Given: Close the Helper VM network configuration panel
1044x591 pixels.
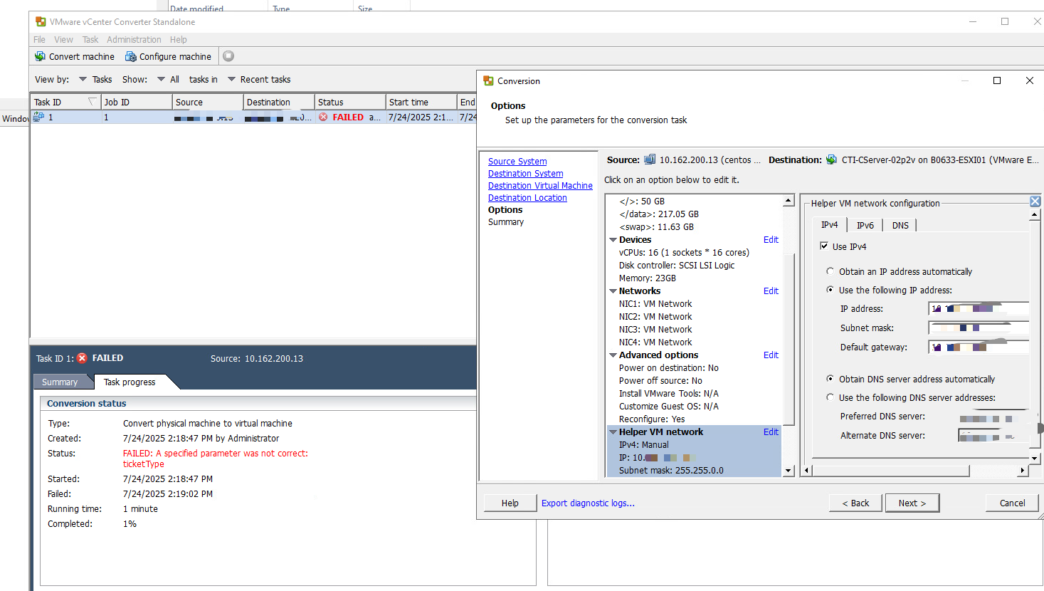Looking at the screenshot, I should click(1035, 202).
